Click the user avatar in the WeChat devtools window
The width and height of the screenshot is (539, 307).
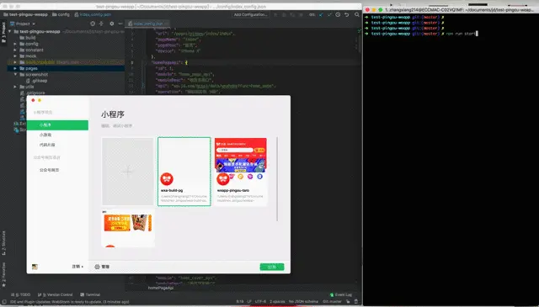[35, 267]
